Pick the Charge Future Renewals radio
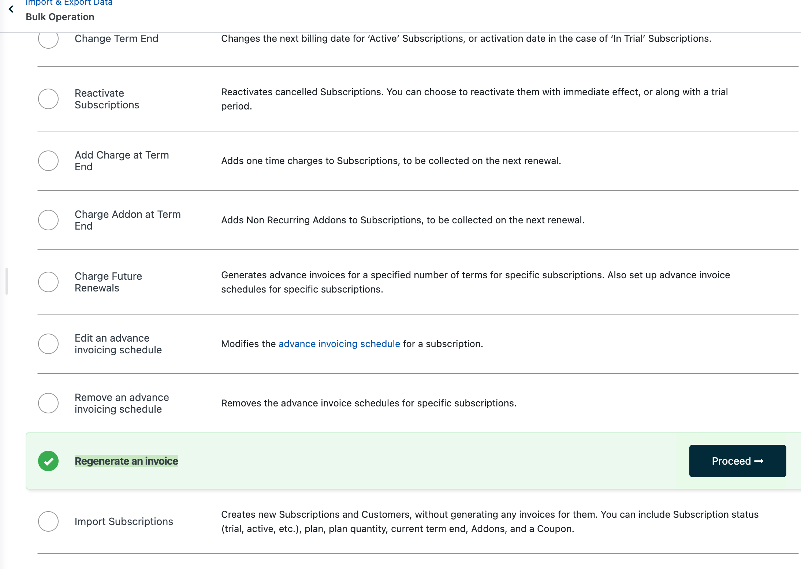 click(48, 282)
